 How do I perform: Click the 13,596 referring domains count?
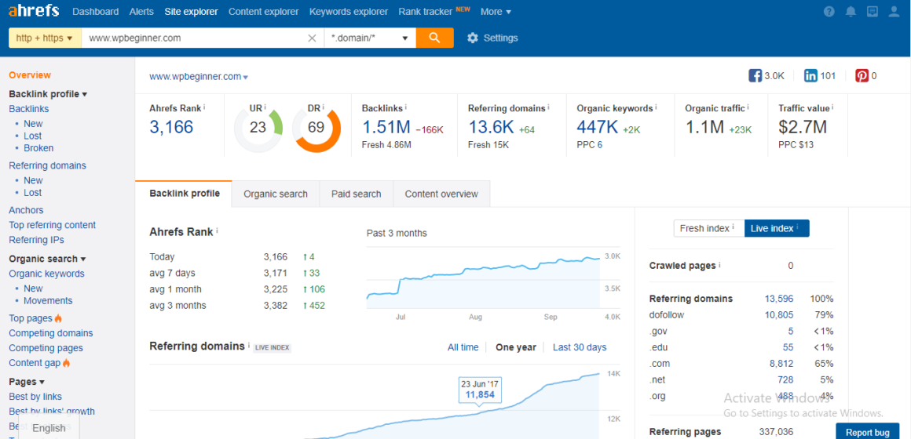(x=779, y=299)
